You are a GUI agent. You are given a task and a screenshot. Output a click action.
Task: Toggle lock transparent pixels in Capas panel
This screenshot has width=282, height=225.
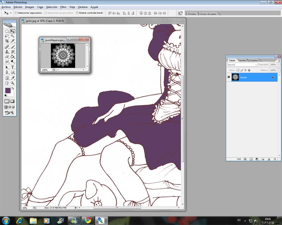(238, 70)
